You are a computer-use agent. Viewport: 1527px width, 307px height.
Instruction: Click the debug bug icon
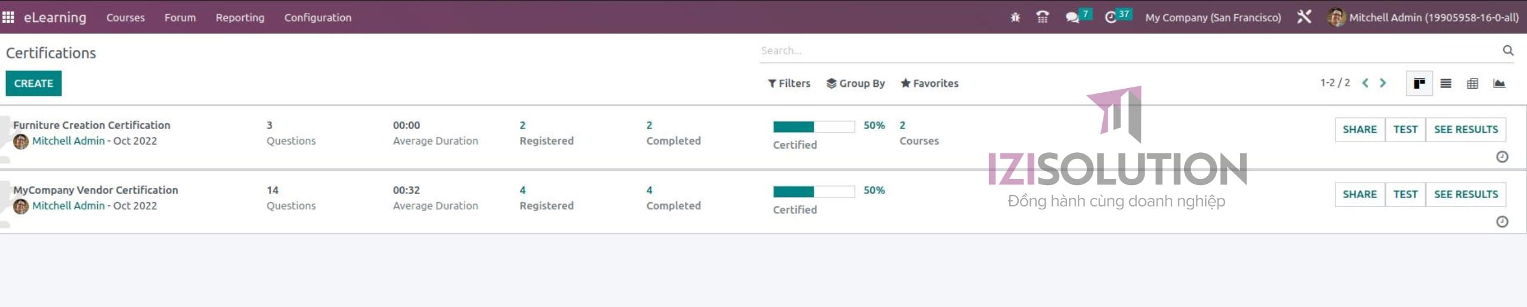[1015, 17]
